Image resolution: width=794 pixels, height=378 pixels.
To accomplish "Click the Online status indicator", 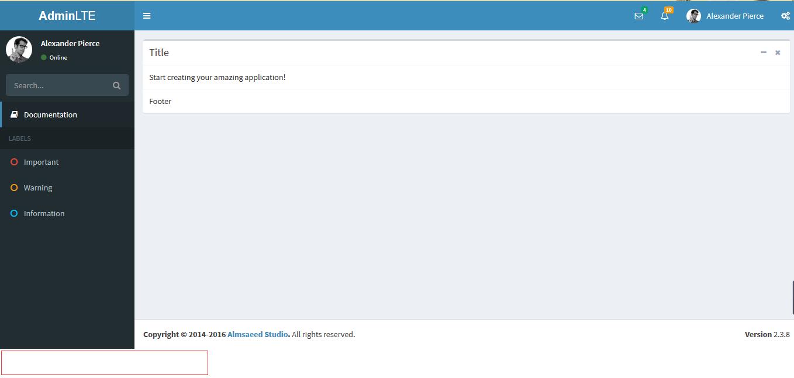I will coord(54,57).
